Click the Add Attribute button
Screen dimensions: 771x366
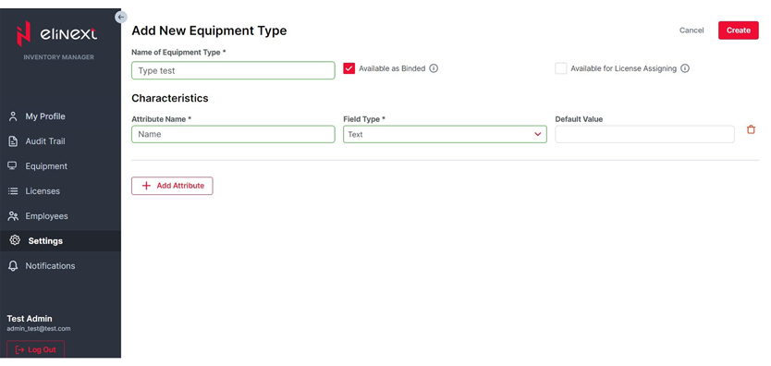click(172, 186)
